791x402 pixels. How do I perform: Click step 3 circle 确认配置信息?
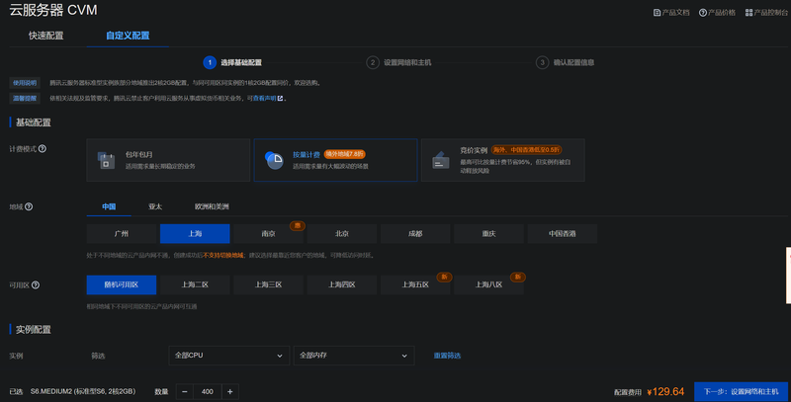point(542,62)
